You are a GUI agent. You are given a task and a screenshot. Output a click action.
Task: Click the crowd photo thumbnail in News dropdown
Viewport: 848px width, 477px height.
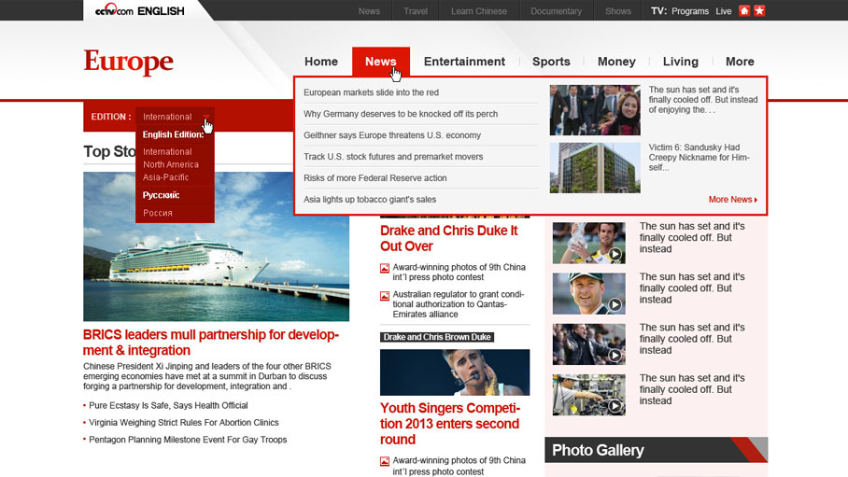click(595, 110)
